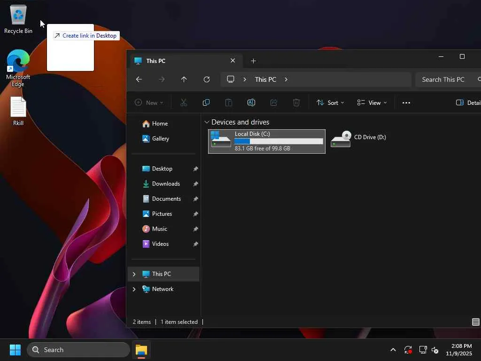Unpin Pictures from Quick access
The height and width of the screenshot is (361, 481).
[x=195, y=214]
